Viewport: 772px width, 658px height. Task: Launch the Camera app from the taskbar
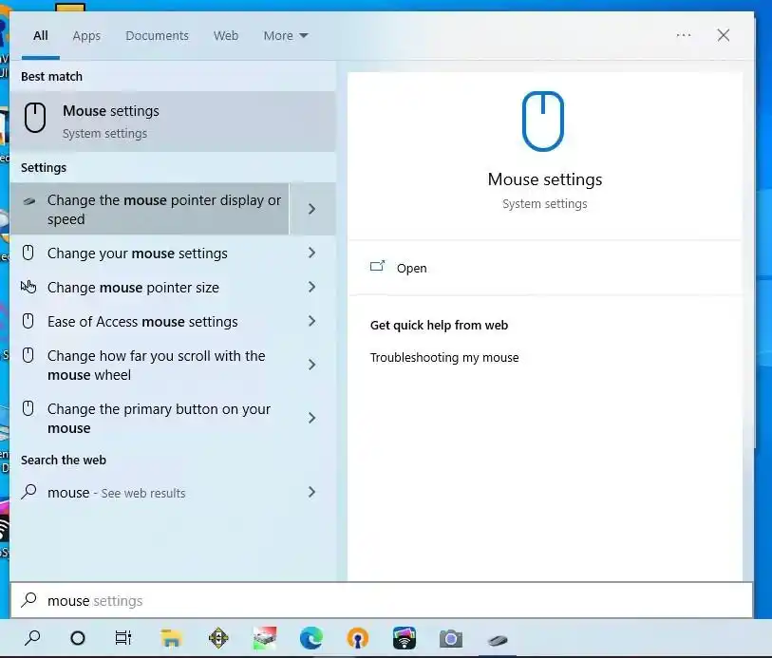tap(451, 638)
